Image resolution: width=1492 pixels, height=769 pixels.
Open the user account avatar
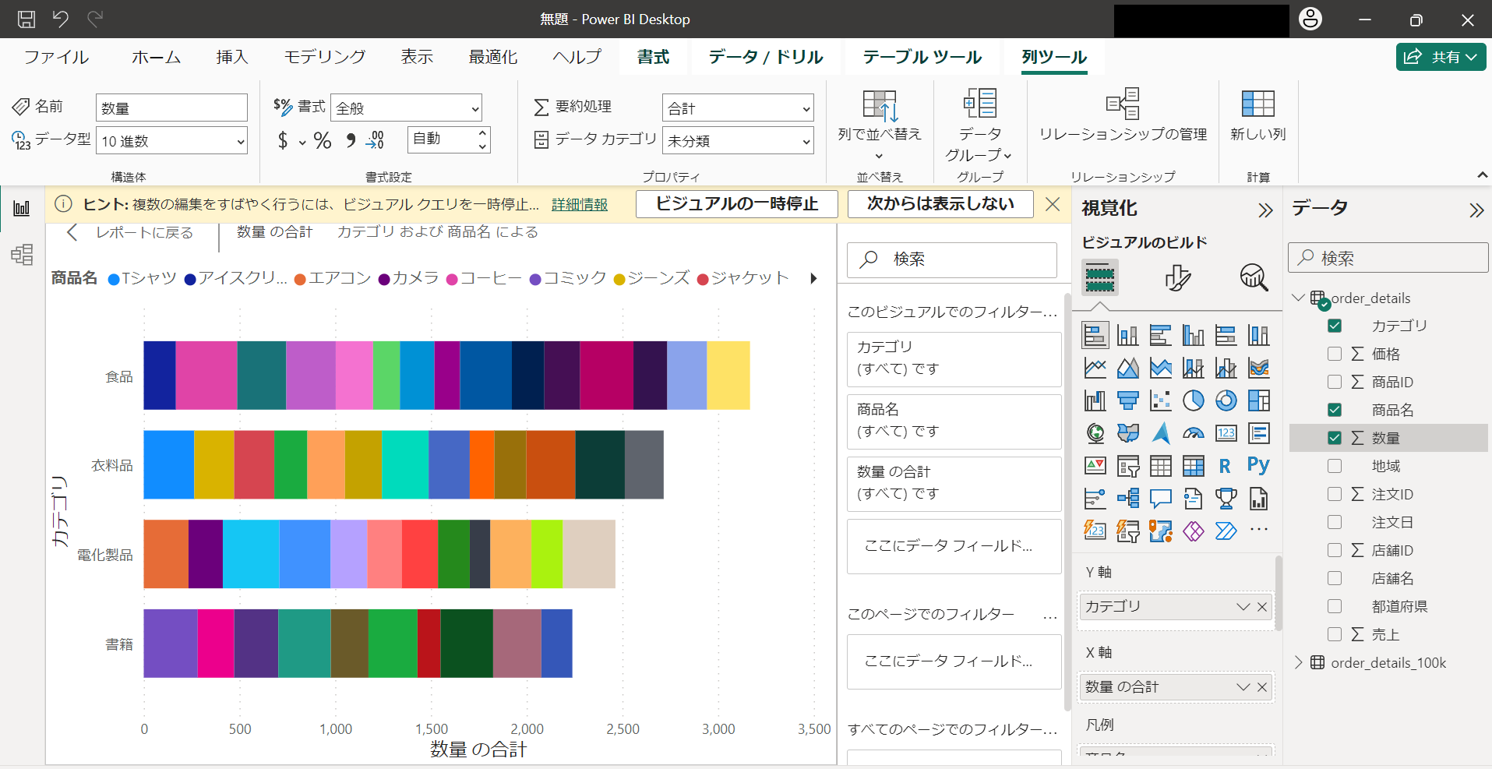1310,19
